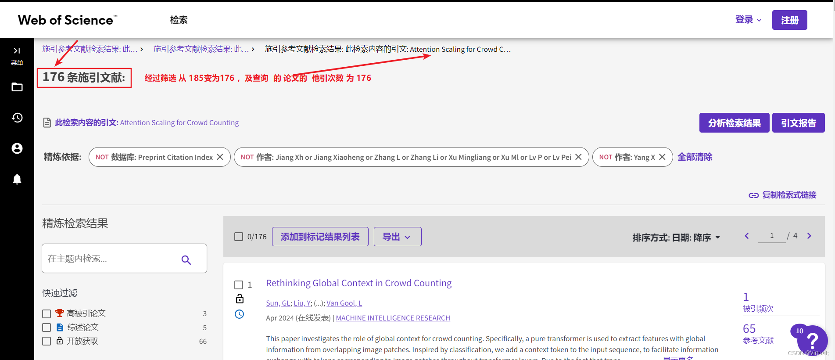This screenshot has height=360, width=835.
Task: Click the second breadcrumb 施引参考文献检索结果
Action: [x=201, y=49]
